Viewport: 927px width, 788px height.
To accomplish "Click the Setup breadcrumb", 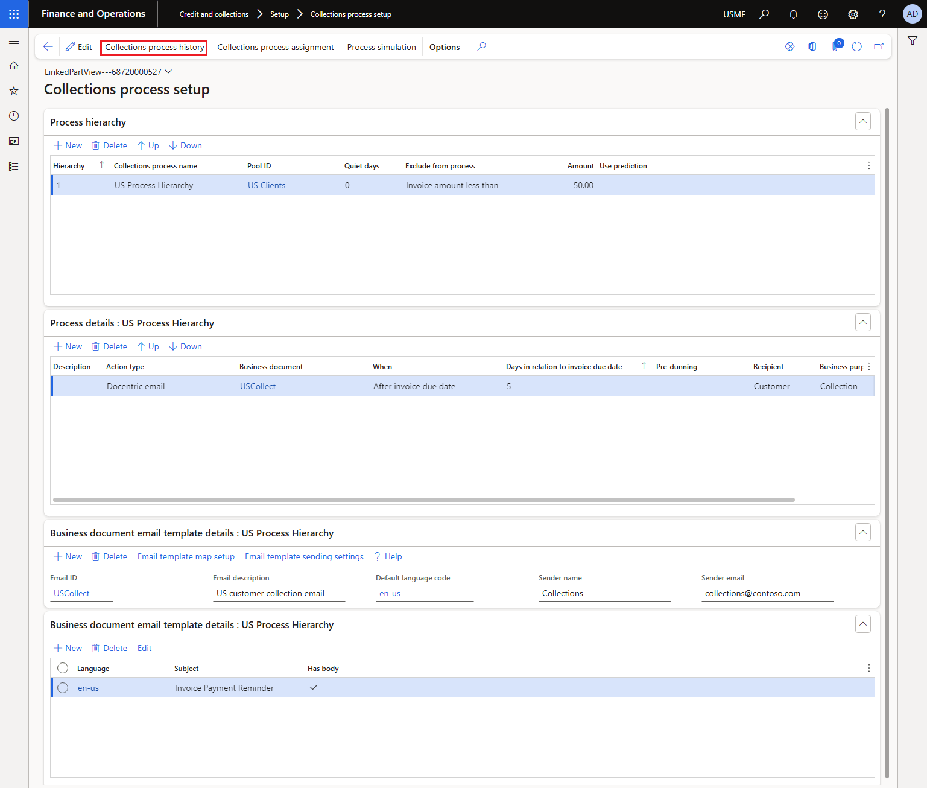I will click(279, 14).
